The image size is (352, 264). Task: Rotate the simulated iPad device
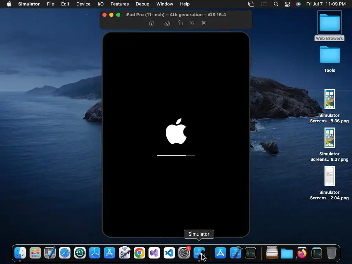[x=180, y=23]
